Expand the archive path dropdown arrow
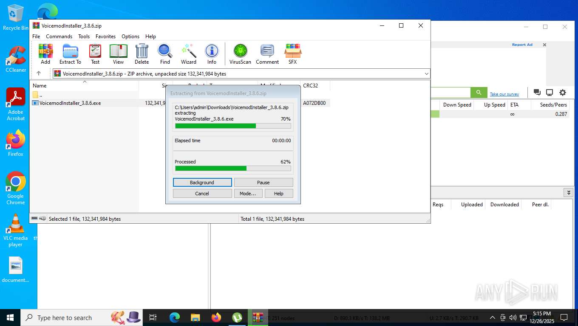Image resolution: width=578 pixels, height=326 pixels. [x=426, y=74]
